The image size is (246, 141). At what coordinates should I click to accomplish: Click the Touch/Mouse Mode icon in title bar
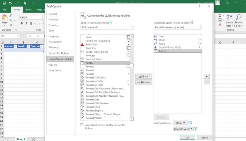pyautogui.click(x=25, y=3)
